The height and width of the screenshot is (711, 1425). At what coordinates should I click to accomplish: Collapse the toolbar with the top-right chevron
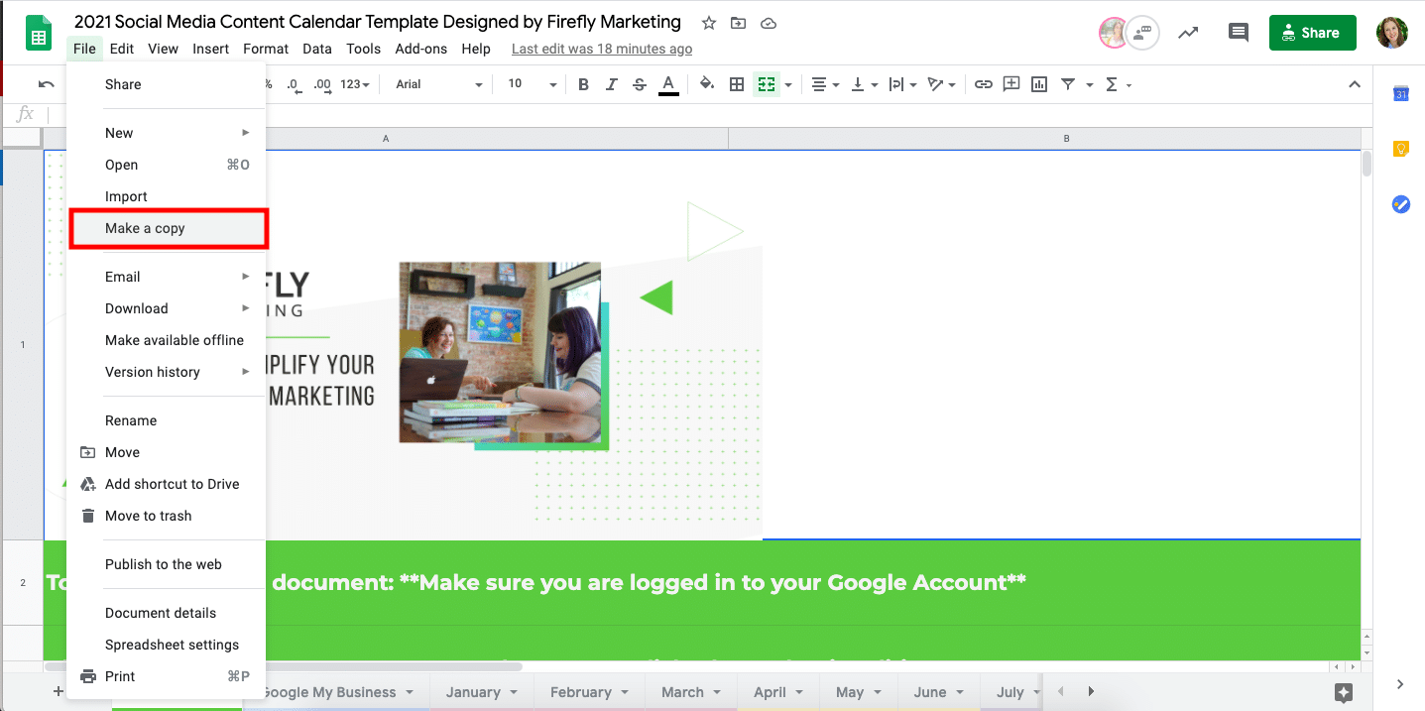click(x=1355, y=84)
